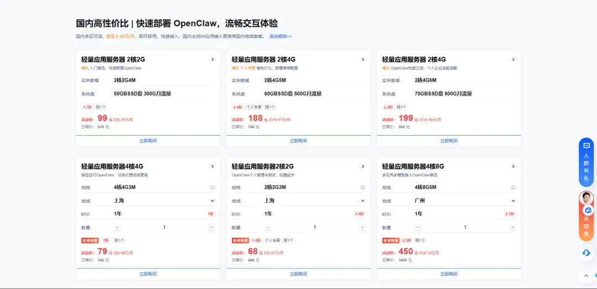Click the 2.5折 tag in 时长 row

510,214
